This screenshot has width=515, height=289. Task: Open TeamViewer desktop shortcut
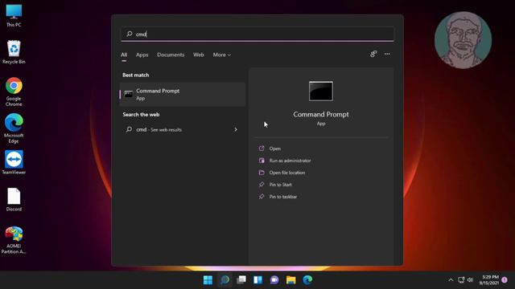pos(14,162)
